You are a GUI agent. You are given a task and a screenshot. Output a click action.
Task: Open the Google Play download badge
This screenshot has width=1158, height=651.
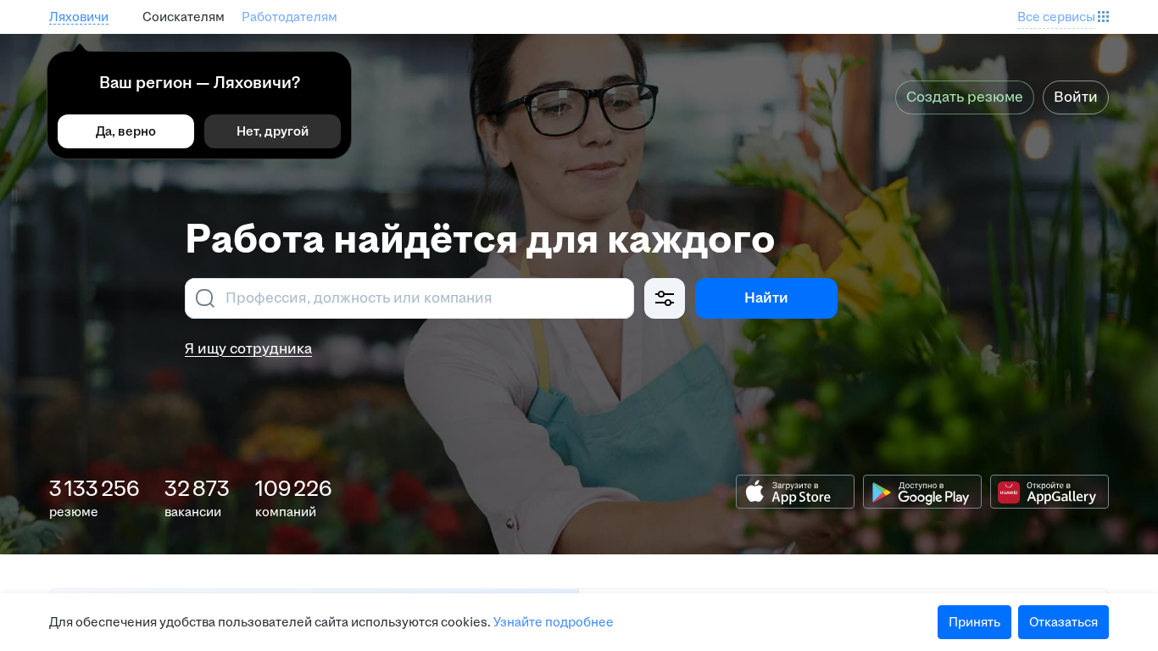(x=922, y=492)
